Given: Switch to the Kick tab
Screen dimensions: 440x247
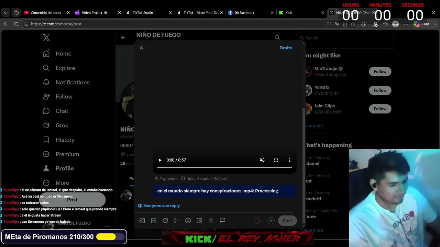Looking at the screenshot, I should pos(301,13).
